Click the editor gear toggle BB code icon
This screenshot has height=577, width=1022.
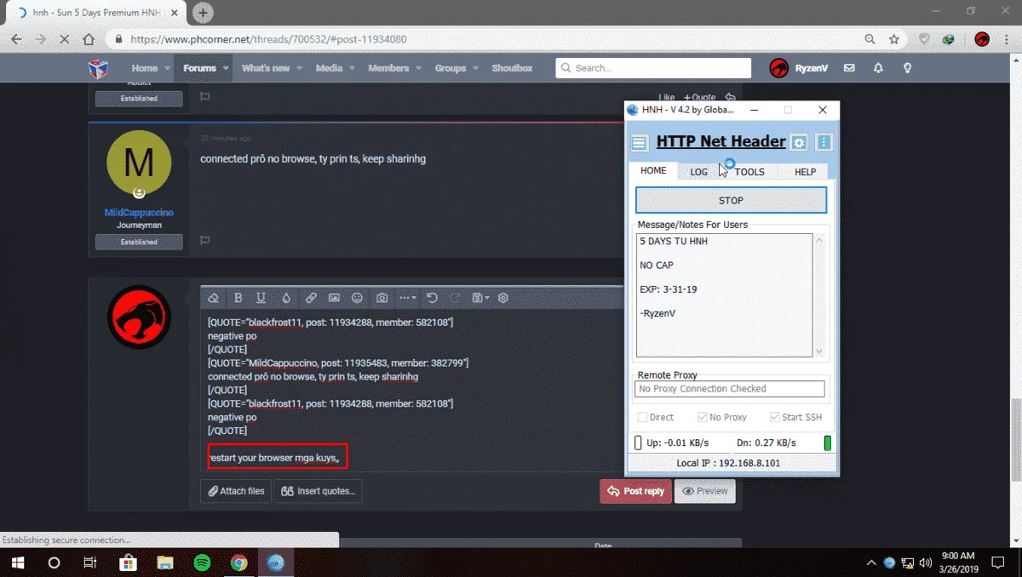503,298
